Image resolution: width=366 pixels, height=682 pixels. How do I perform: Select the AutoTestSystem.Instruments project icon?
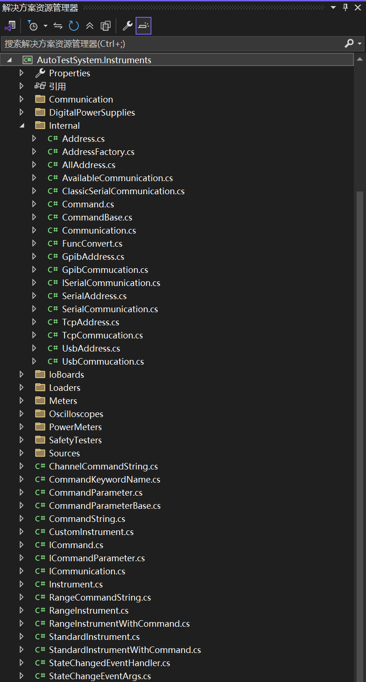[x=28, y=60]
